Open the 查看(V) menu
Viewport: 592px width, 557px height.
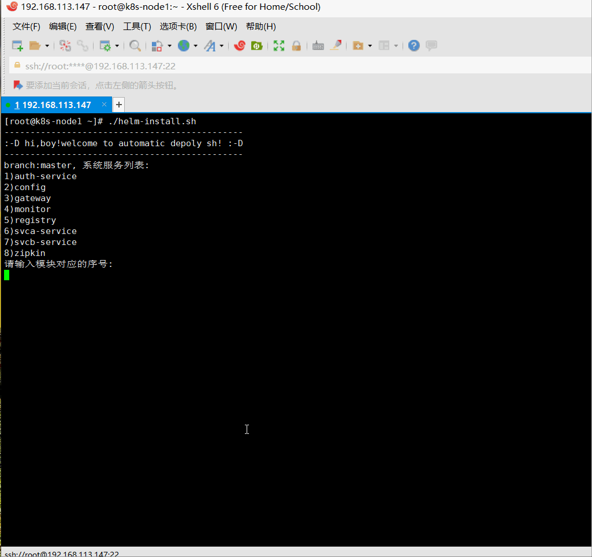(x=100, y=27)
